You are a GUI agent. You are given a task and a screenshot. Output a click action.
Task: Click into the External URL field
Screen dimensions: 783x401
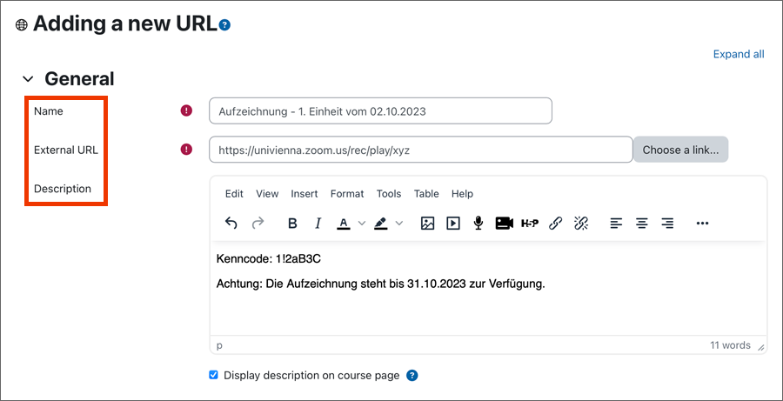(x=420, y=150)
